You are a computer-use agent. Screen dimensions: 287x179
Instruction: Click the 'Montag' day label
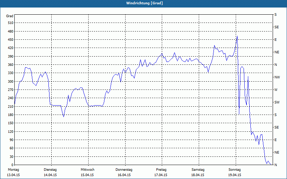click(x=13, y=170)
